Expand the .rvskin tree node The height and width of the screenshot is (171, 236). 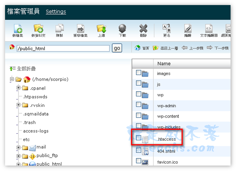(x=18, y=105)
